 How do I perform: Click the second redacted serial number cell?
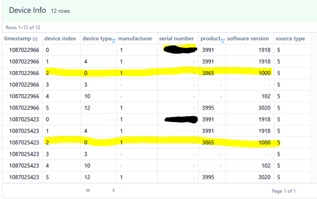click(x=179, y=119)
